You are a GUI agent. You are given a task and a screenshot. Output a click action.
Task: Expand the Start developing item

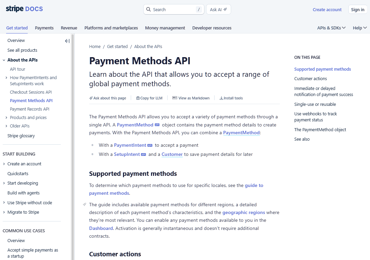click(x=4, y=183)
